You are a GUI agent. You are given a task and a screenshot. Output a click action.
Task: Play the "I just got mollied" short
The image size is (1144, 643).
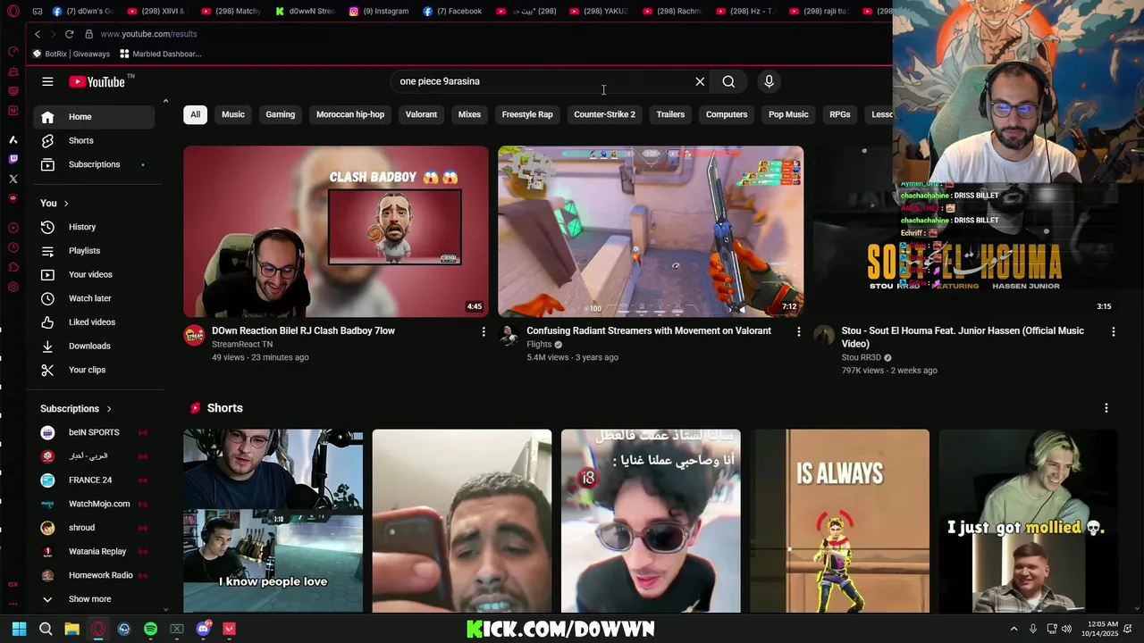(1028, 522)
